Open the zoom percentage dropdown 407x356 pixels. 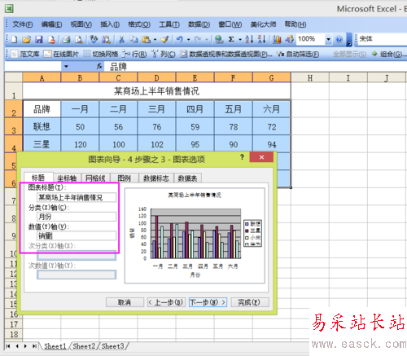[x=328, y=40]
